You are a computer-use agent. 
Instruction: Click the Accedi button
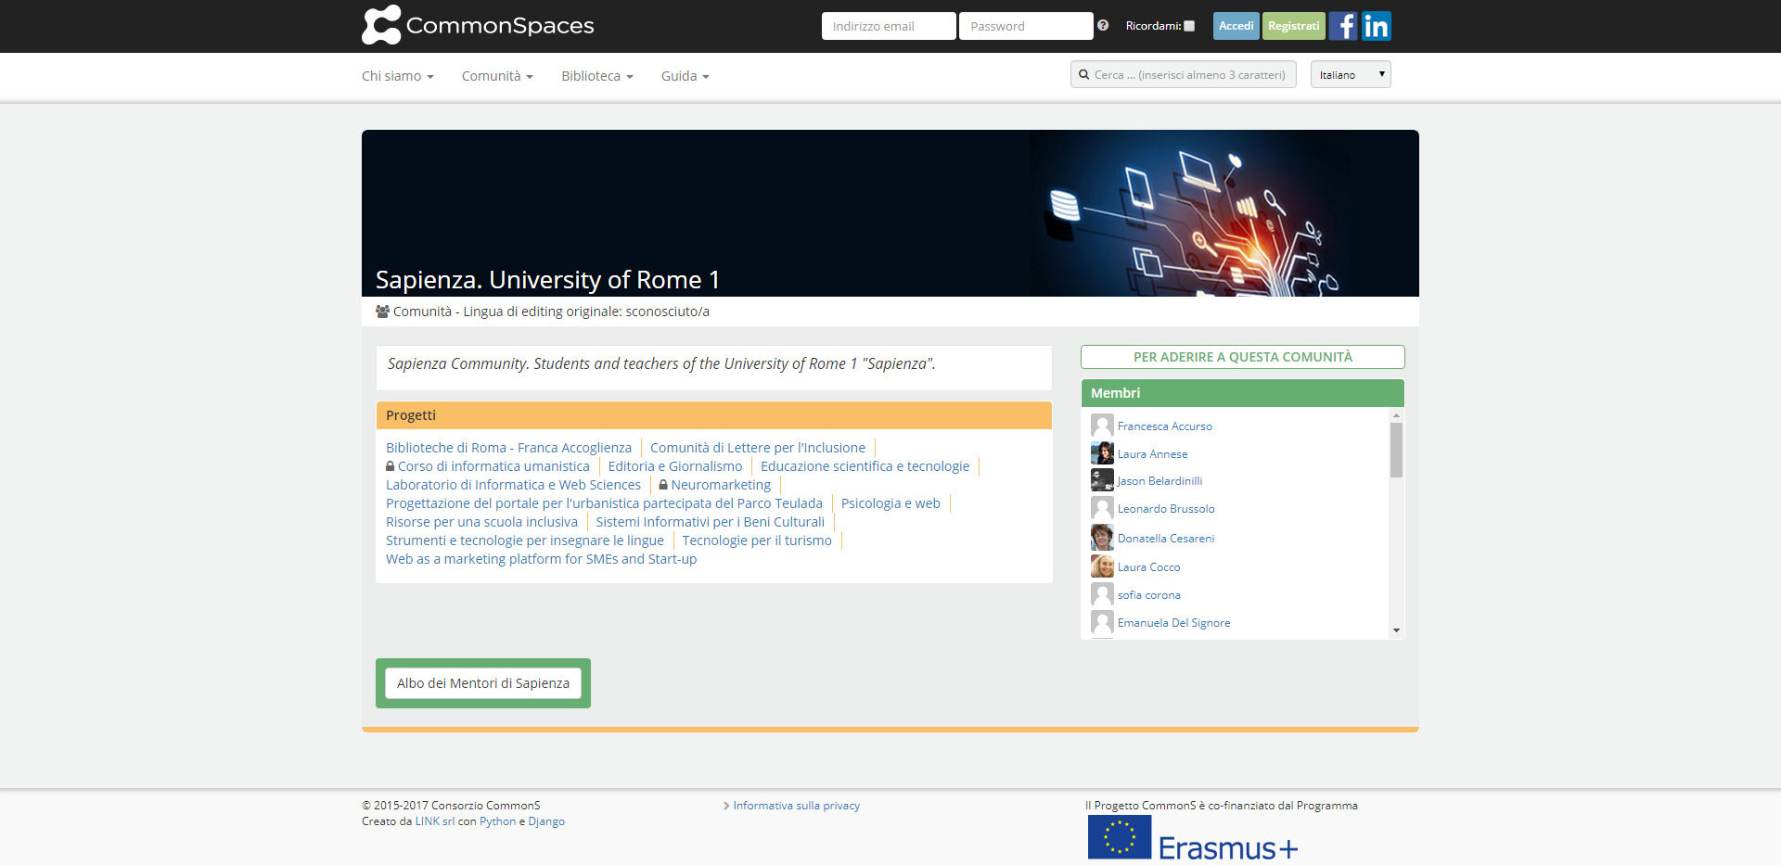(1236, 26)
